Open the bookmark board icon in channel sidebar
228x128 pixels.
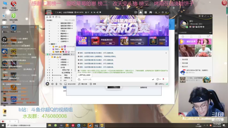coord(56,17)
